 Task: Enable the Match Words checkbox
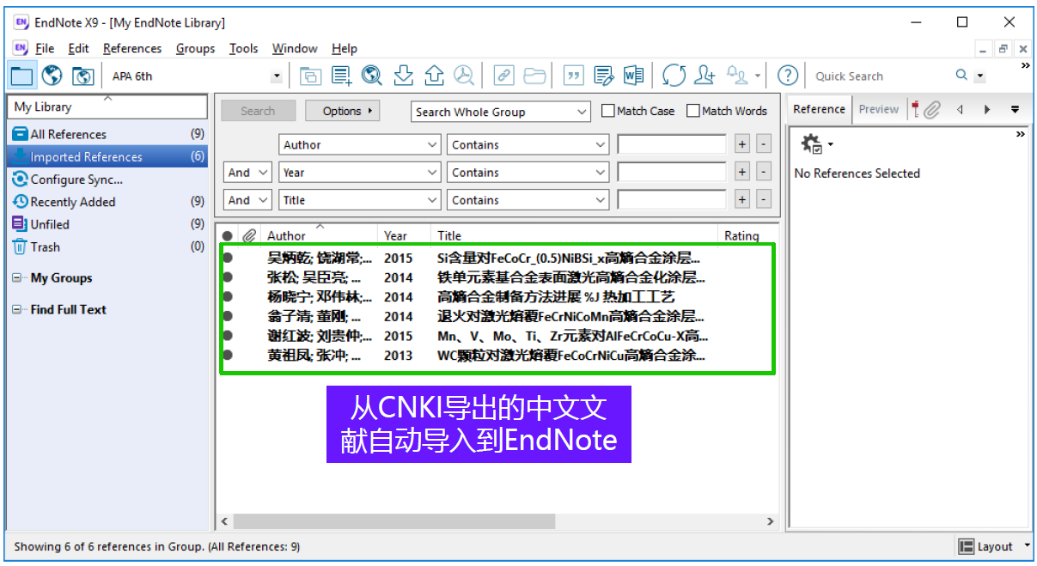pos(693,111)
